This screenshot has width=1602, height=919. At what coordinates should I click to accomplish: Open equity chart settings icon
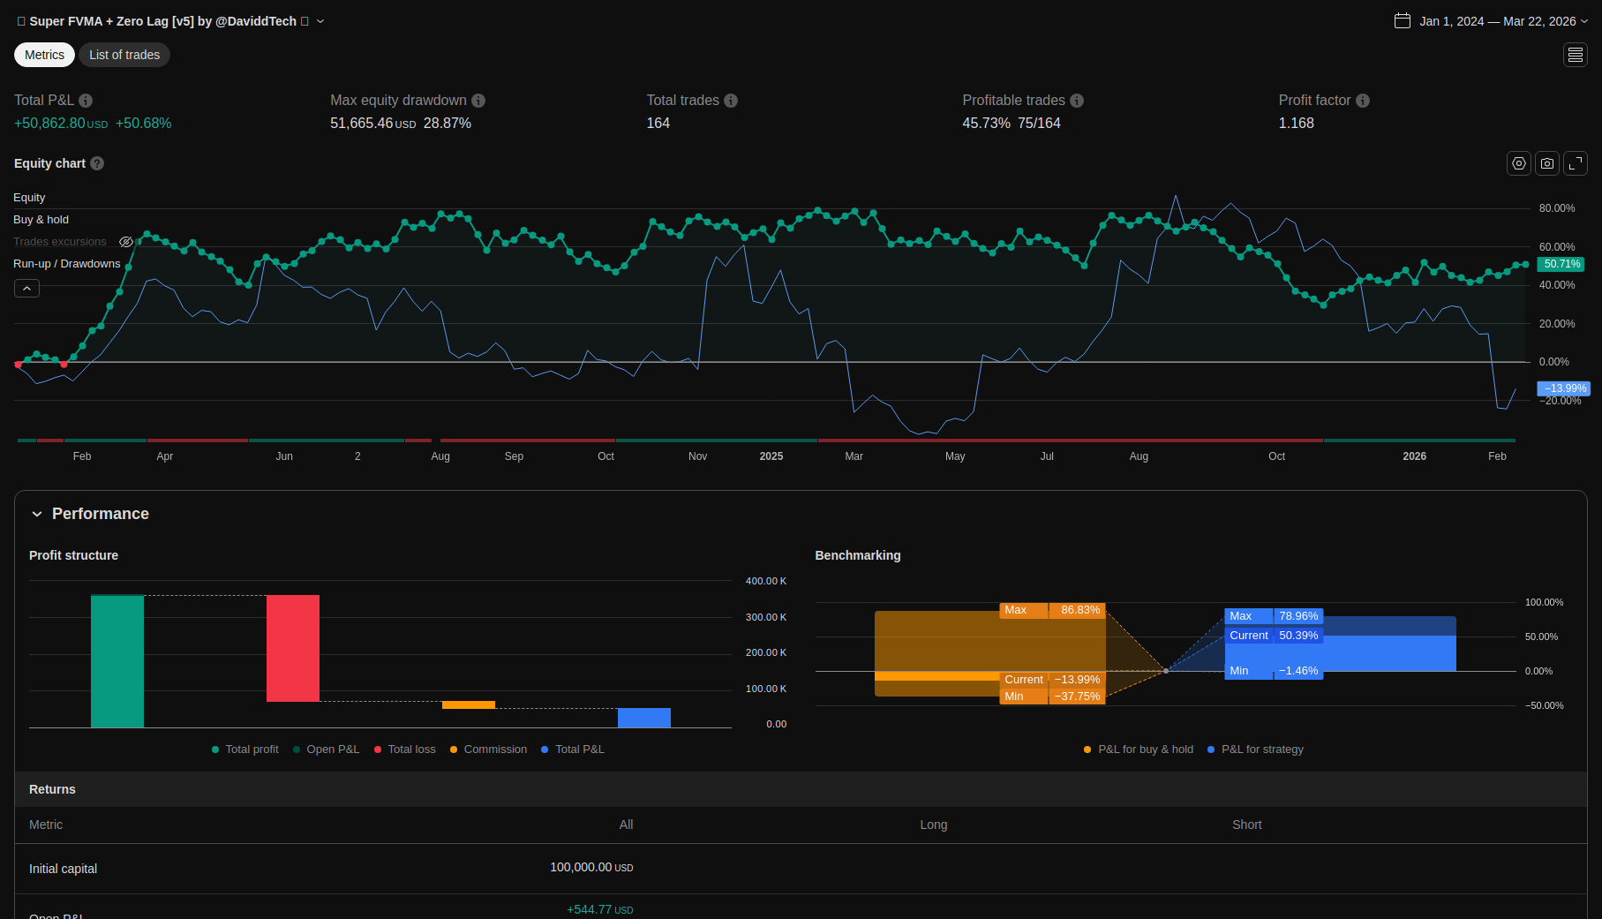click(x=1519, y=163)
